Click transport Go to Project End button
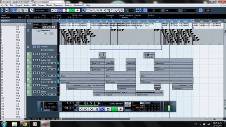The height and width of the screenshot is (127, 226). pos(97,109)
